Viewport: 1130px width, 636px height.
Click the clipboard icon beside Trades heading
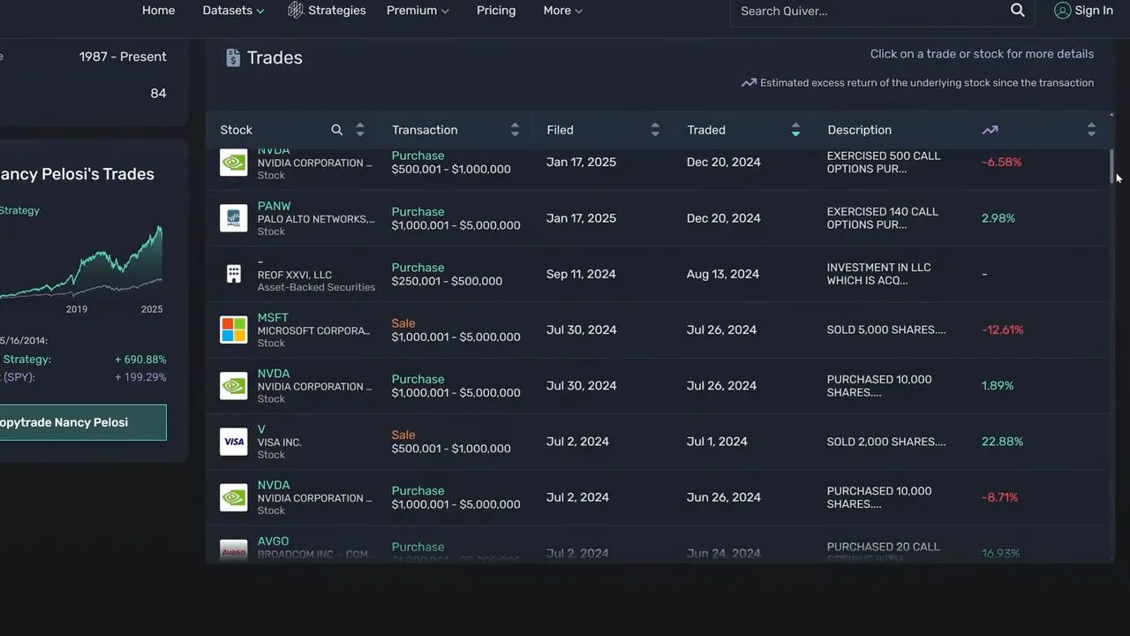pos(232,57)
